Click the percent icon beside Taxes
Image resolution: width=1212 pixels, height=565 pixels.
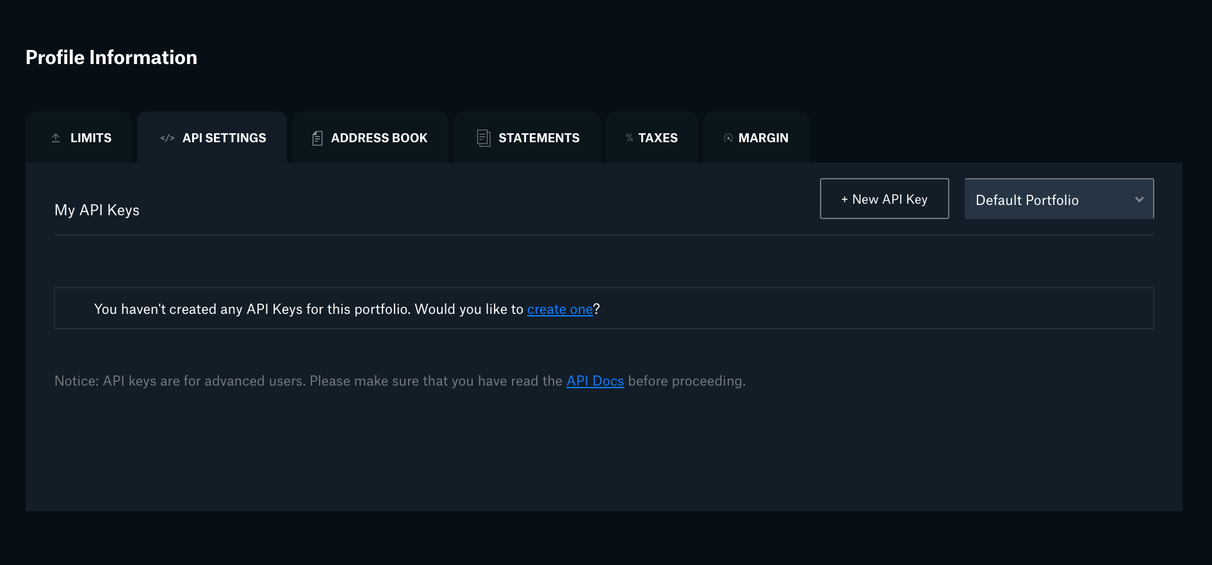coord(630,138)
